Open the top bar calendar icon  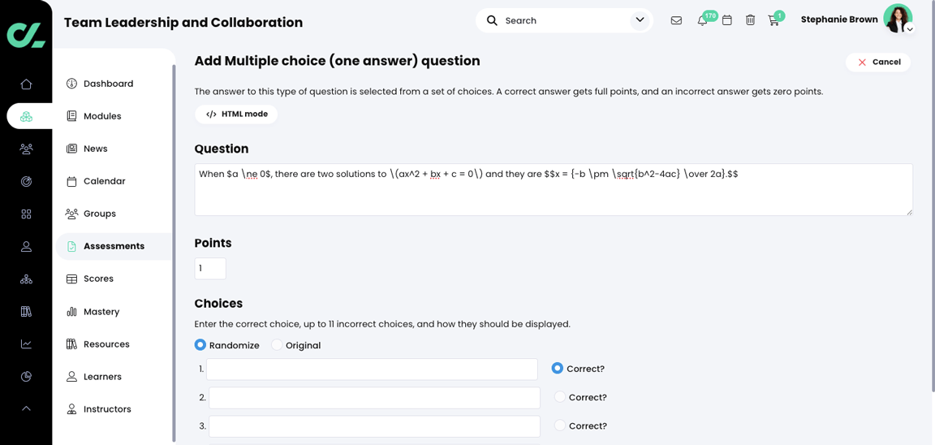(x=727, y=20)
